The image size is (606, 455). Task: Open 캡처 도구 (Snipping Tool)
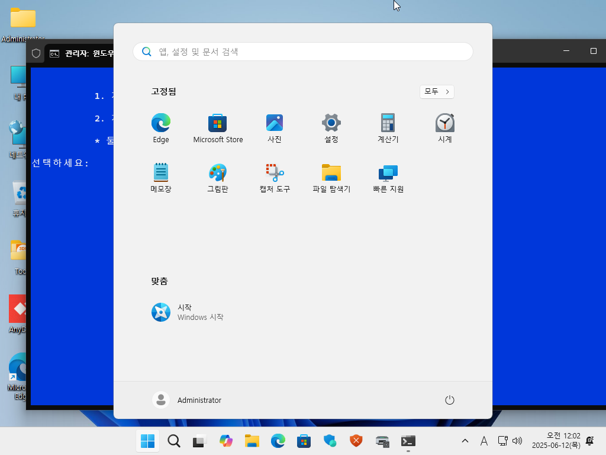(275, 178)
